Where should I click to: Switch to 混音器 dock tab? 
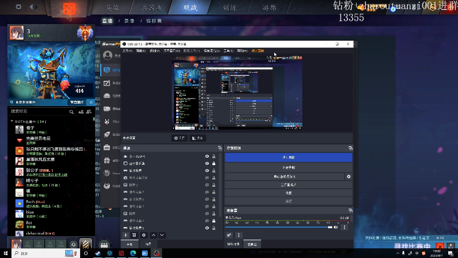(252, 244)
